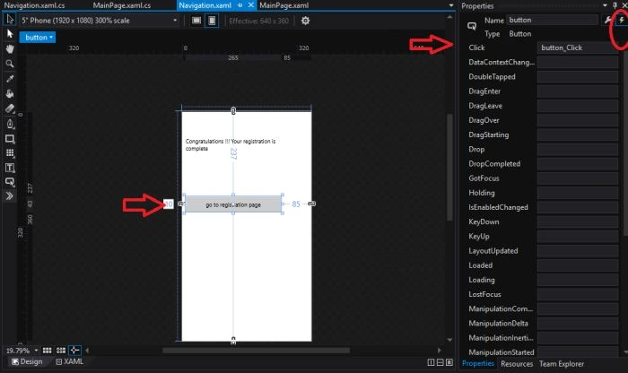Open device size dropdown 5" Phone
This screenshot has width=628, height=373.
coord(100,21)
